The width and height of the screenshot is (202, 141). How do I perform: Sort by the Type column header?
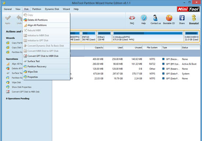pos(172,47)
